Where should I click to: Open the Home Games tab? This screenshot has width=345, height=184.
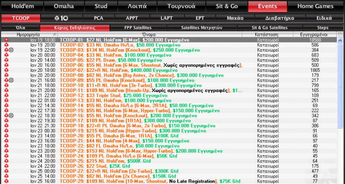click(316, 6)
